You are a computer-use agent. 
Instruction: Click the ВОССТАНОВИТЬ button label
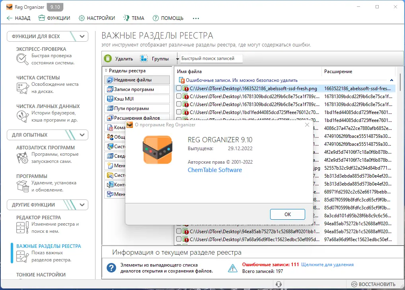point(377,284)
